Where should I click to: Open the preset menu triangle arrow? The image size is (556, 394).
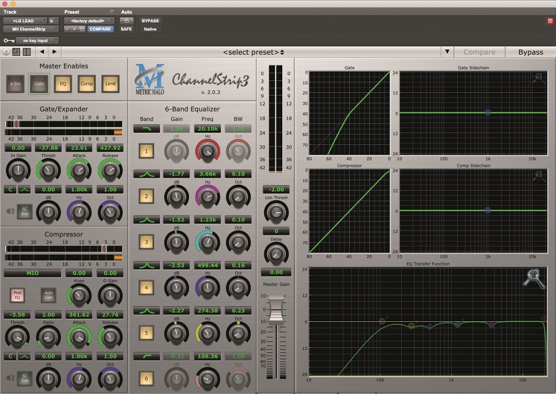coord(447,52)
